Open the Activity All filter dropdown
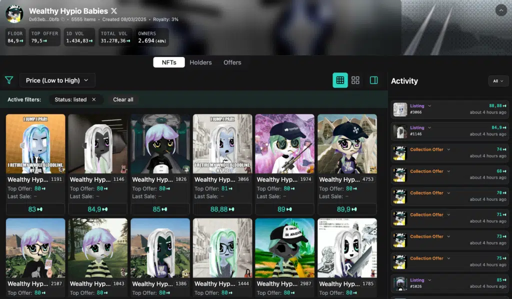The height and width of the screenshot is (299, 512). [x=498, y=81]
